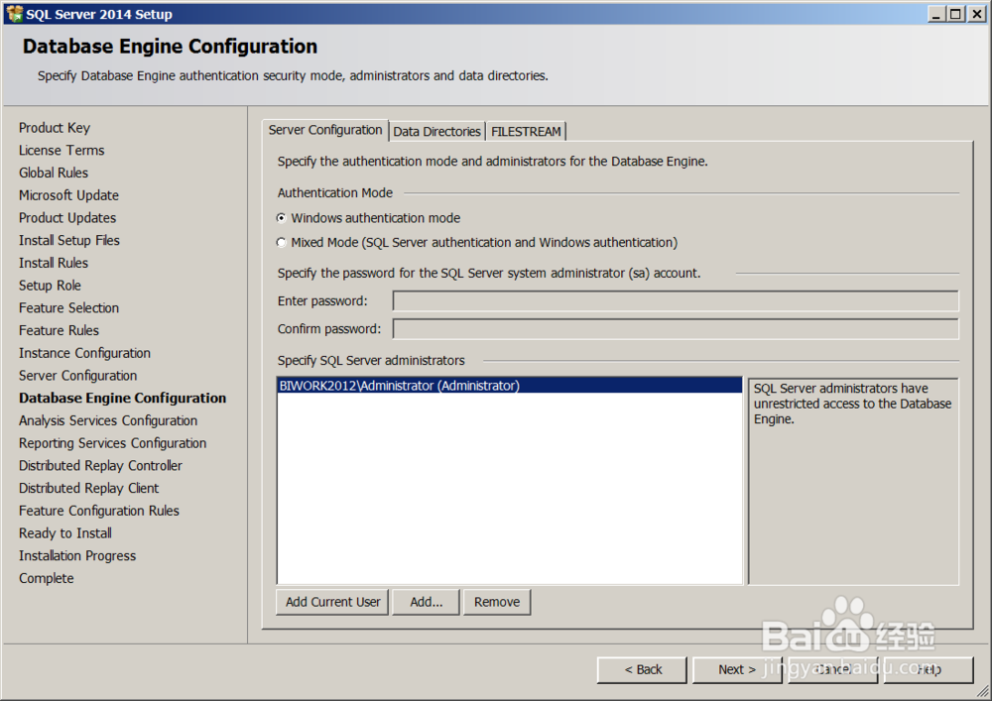Click Add Current User button

pos(332,602)
